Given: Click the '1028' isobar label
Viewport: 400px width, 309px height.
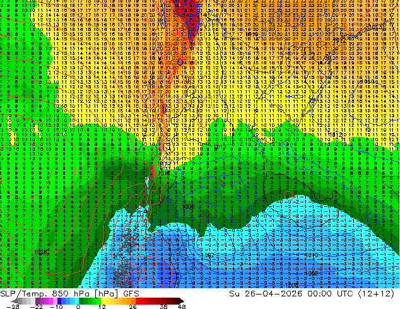Looking at the screenshot, I should pos(40,252).
